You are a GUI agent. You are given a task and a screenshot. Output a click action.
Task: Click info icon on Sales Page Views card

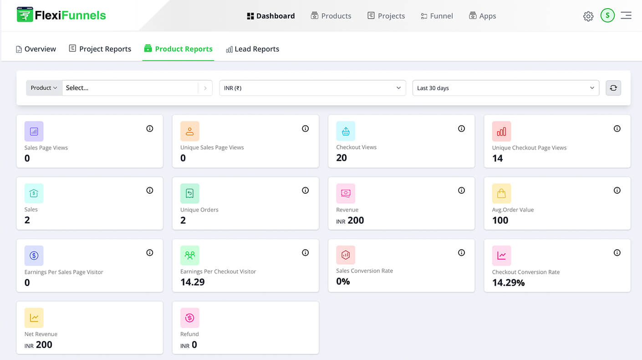(150, 129)
